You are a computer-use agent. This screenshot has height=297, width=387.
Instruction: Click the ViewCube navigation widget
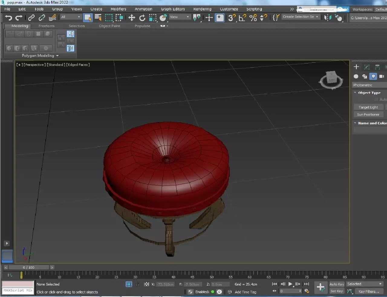(331, 80)
